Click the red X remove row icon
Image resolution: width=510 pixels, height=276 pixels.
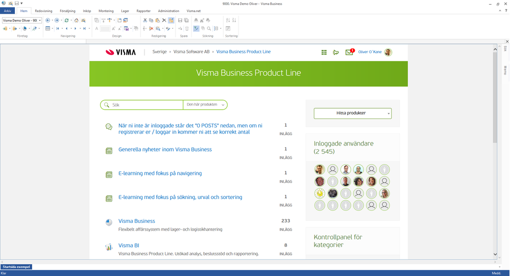151,29
